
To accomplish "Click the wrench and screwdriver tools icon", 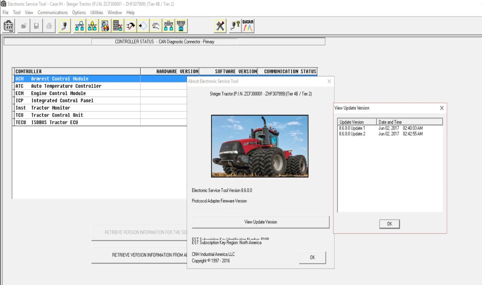I will tap(220, 26).
